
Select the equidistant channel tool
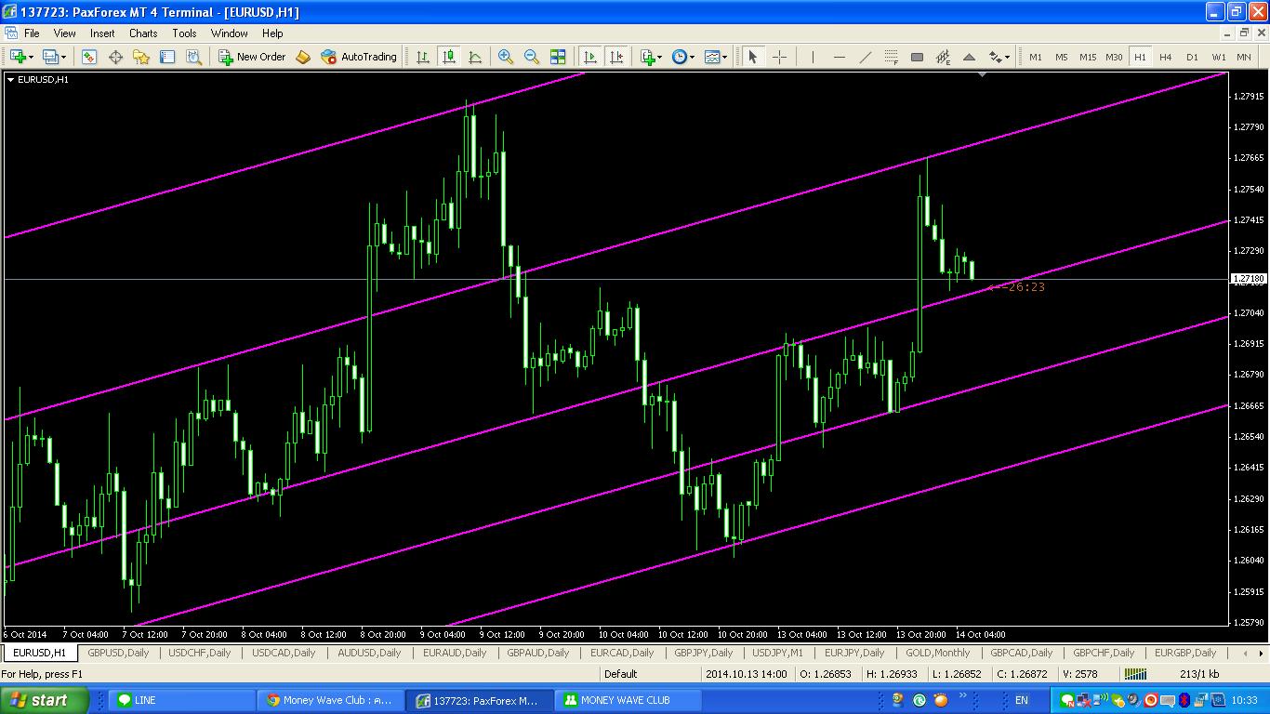[x=943, y=57]
